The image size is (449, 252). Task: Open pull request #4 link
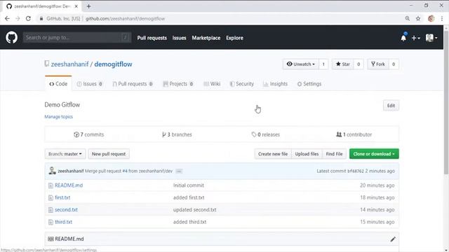(125, 171)
